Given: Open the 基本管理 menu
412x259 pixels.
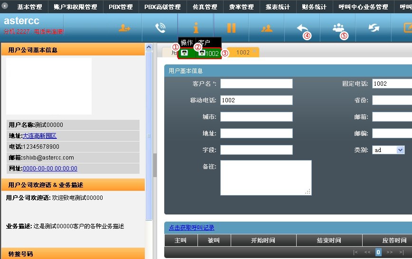Looking at the screenshot, I should click(29, 7).
